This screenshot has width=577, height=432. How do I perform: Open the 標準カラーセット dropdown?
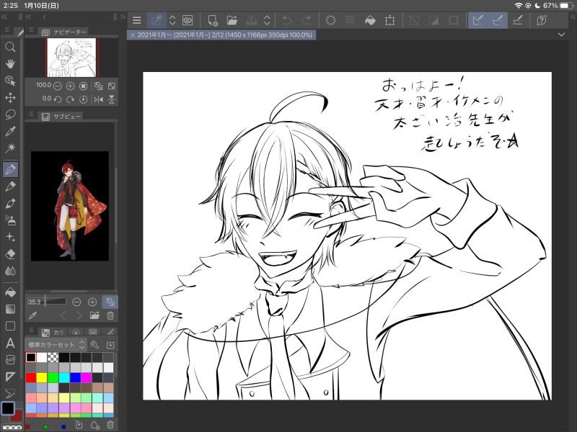56,345
